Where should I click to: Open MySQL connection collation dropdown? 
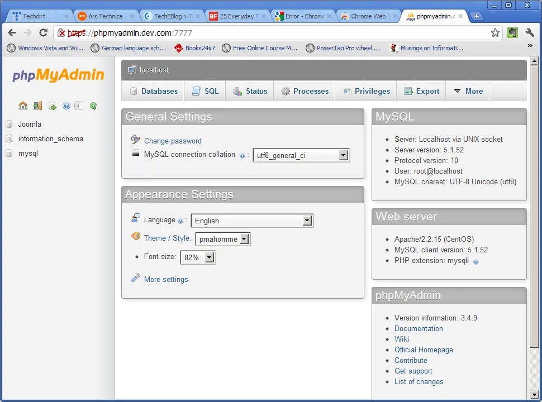pyautogui.click(x=301, y=155)
